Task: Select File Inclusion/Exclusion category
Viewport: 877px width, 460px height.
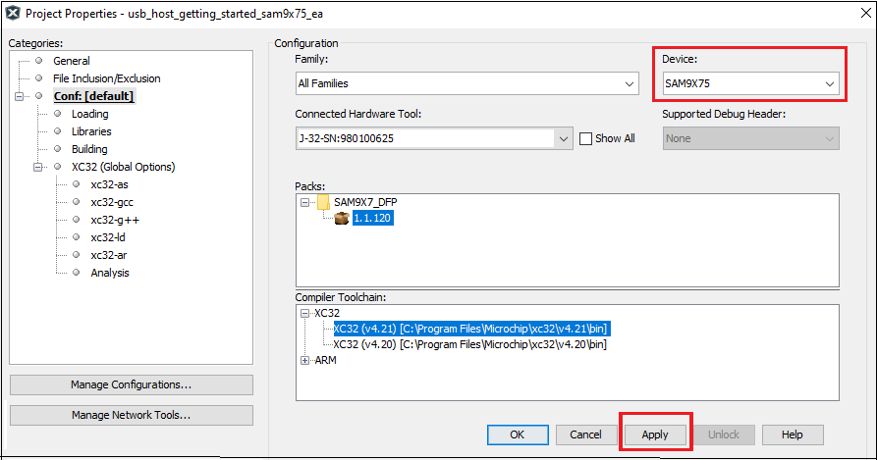Action: (106, 78)
